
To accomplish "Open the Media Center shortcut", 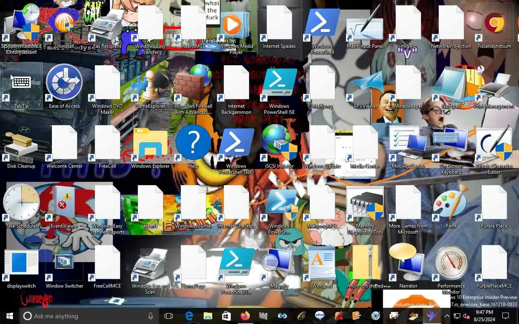I will pos(365,147).
